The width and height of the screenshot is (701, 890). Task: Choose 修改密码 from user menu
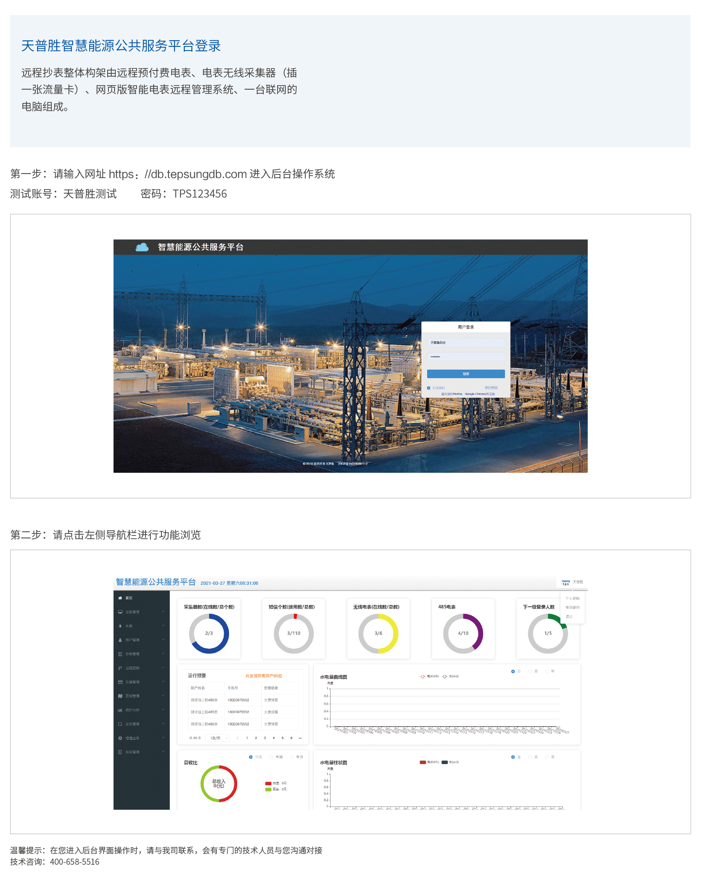coord(573,607)
